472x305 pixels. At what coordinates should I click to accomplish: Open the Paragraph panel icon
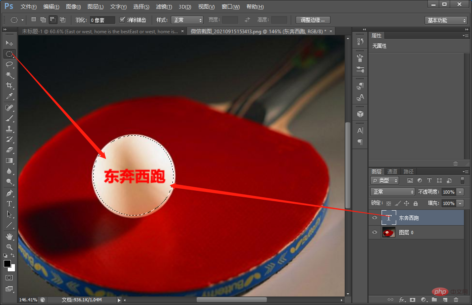point(360,142)
